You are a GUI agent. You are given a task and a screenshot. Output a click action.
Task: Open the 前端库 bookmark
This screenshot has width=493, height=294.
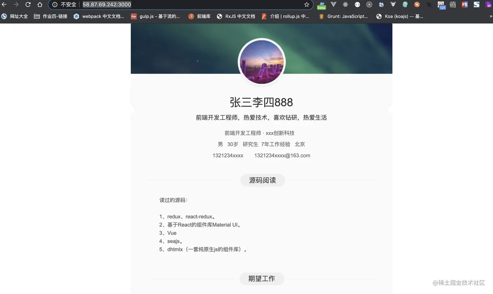(200, 16)
